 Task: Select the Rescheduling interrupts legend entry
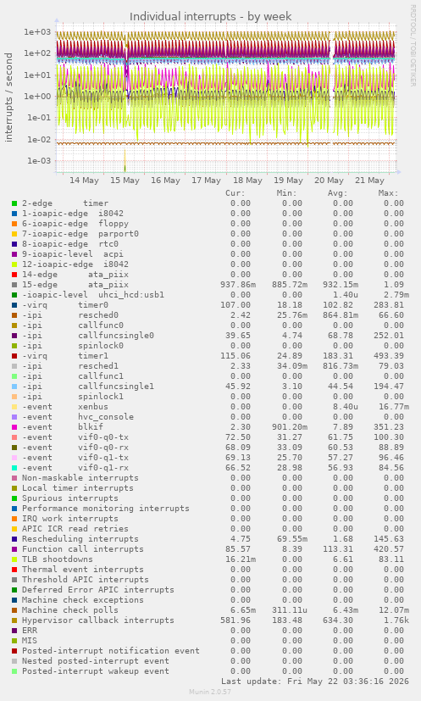tap(80, 539)
